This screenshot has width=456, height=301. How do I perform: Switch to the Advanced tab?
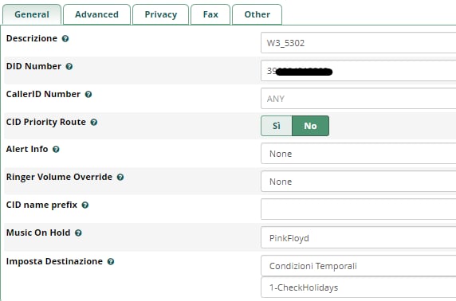point(96,14)
